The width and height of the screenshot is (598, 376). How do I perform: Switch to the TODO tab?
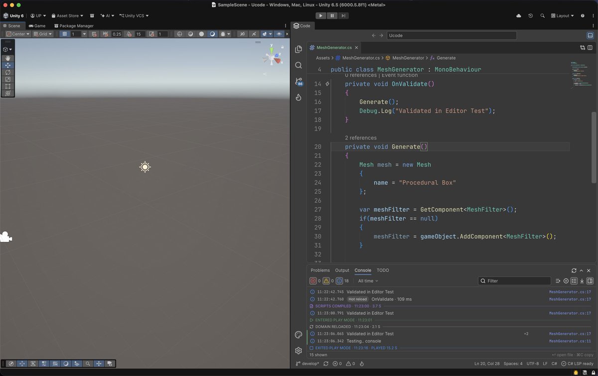coord(383,270)
